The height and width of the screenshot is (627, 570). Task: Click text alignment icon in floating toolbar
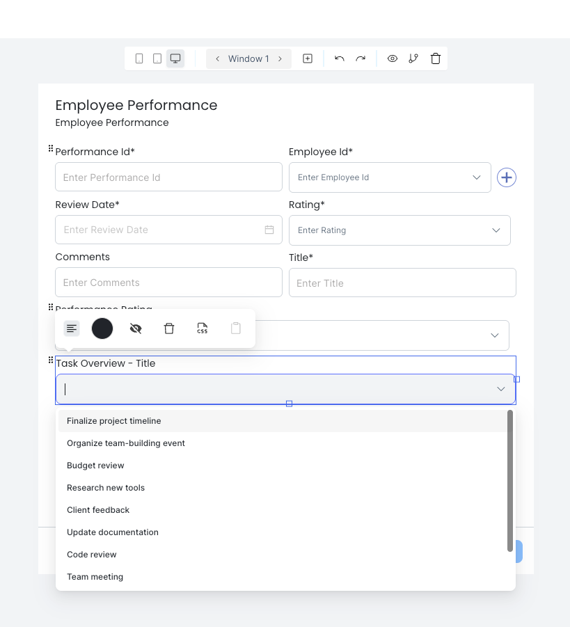pos(72,328)
